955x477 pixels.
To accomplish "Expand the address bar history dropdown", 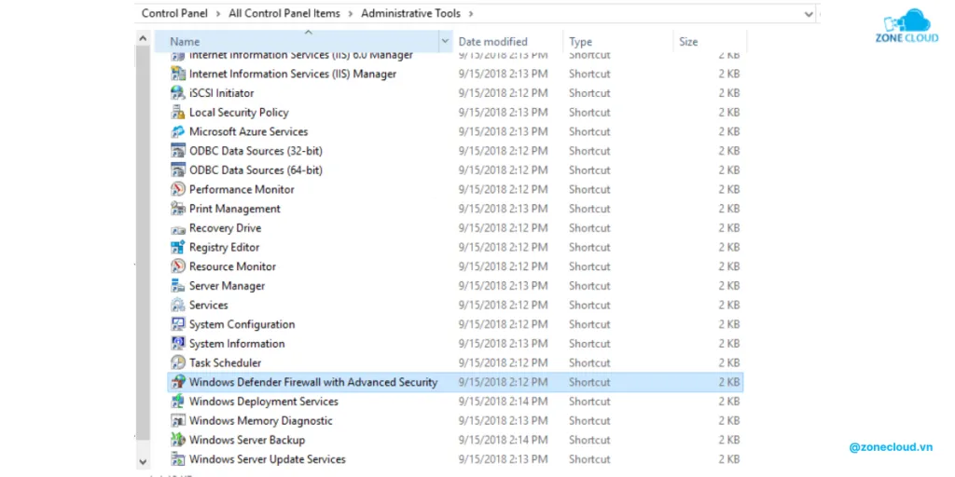I will 809,13.
